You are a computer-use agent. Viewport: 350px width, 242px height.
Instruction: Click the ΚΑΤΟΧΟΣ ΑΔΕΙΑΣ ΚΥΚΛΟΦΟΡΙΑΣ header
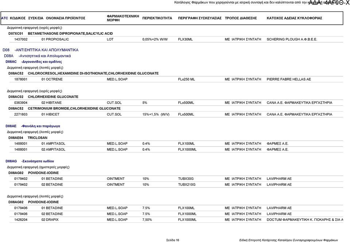(295, 18)
